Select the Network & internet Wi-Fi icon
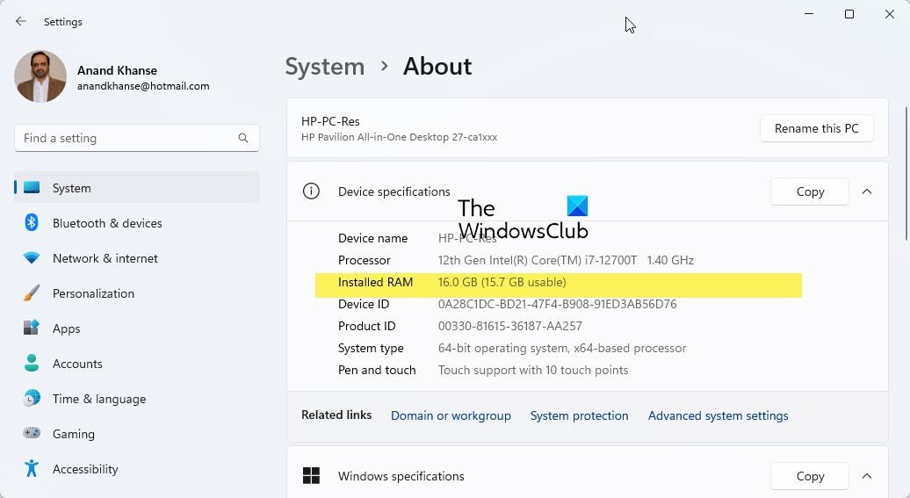 [x=32, y=258]
